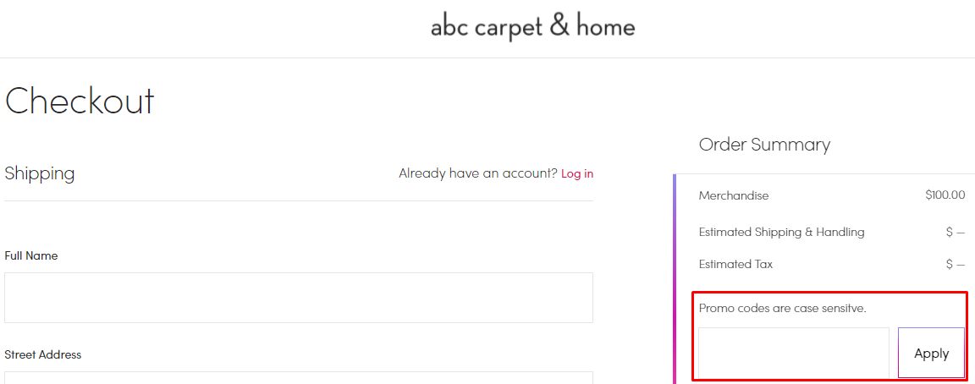Click the $100.00 merchandise amount

[x=945, y=195]
